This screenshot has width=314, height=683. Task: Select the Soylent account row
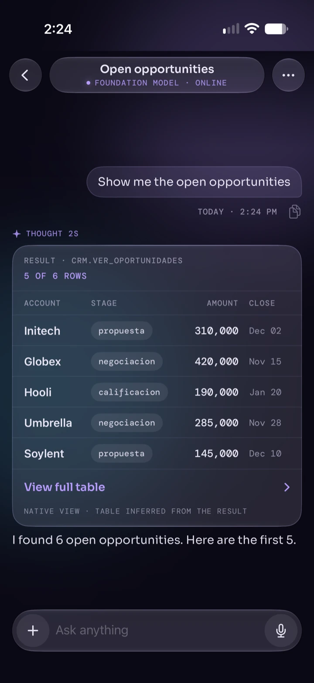(157, 454)
